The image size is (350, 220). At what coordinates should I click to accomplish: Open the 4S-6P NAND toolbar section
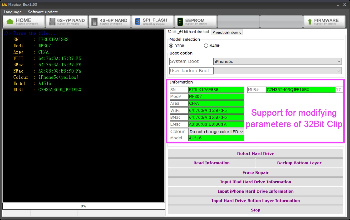coord(110,22)
